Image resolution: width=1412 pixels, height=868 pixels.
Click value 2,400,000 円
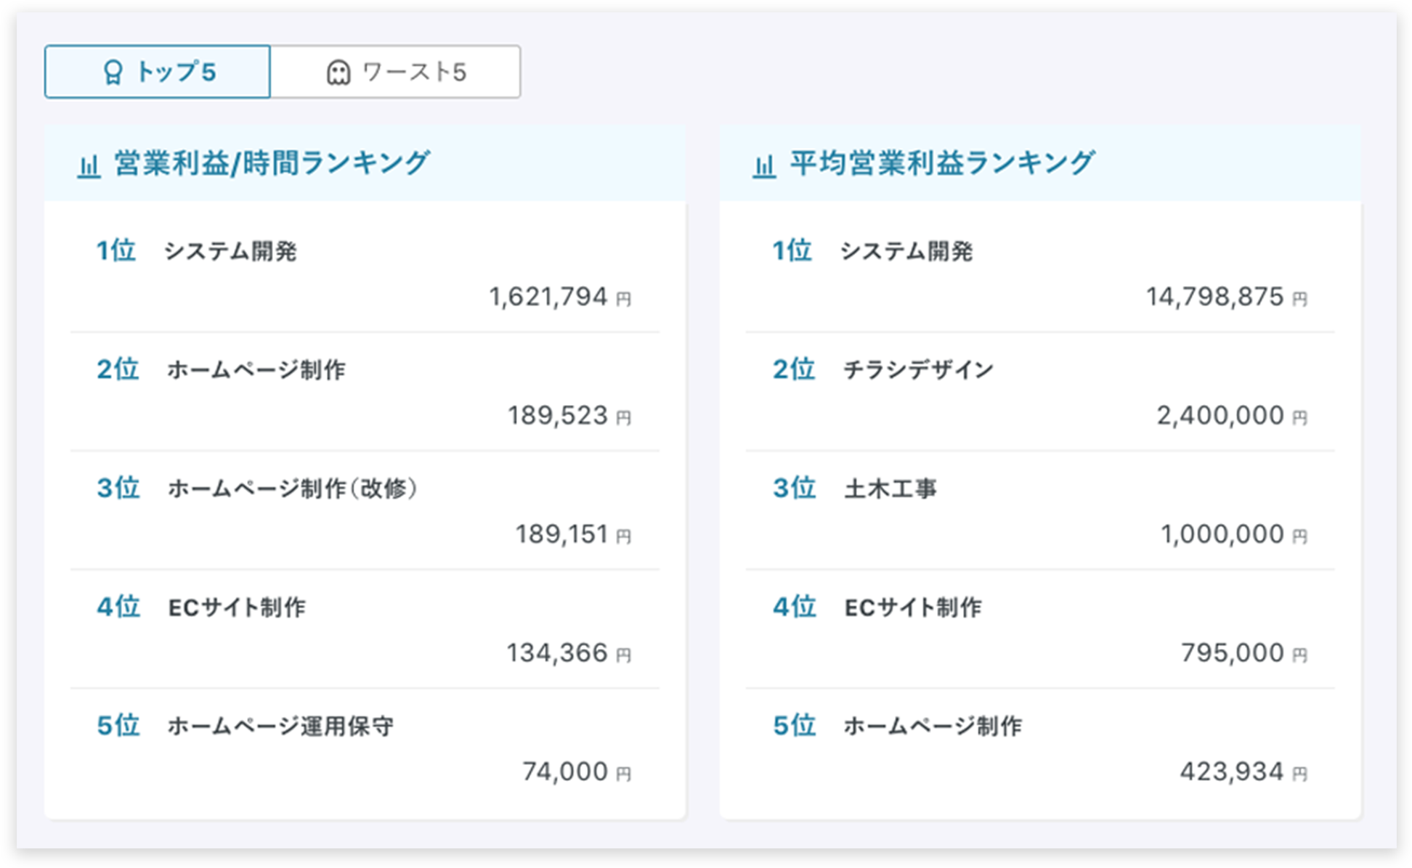[1232, 416]
